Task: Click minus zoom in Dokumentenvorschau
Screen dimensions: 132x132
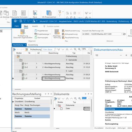Action: tap(121, 55)
